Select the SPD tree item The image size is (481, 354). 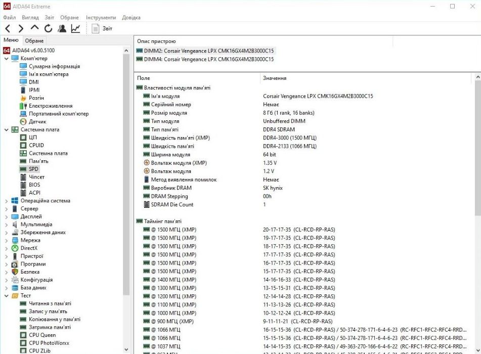pyautogui.click(x=33, y=169)
